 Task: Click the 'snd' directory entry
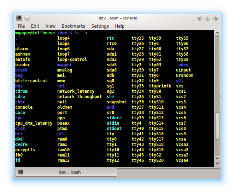111,107
